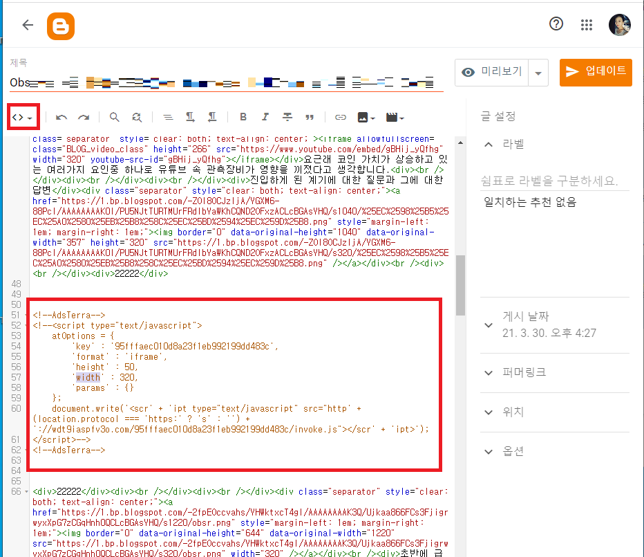Redo the last edit
The width and height of the screenshot is (644, 557).
coord(84,117)
